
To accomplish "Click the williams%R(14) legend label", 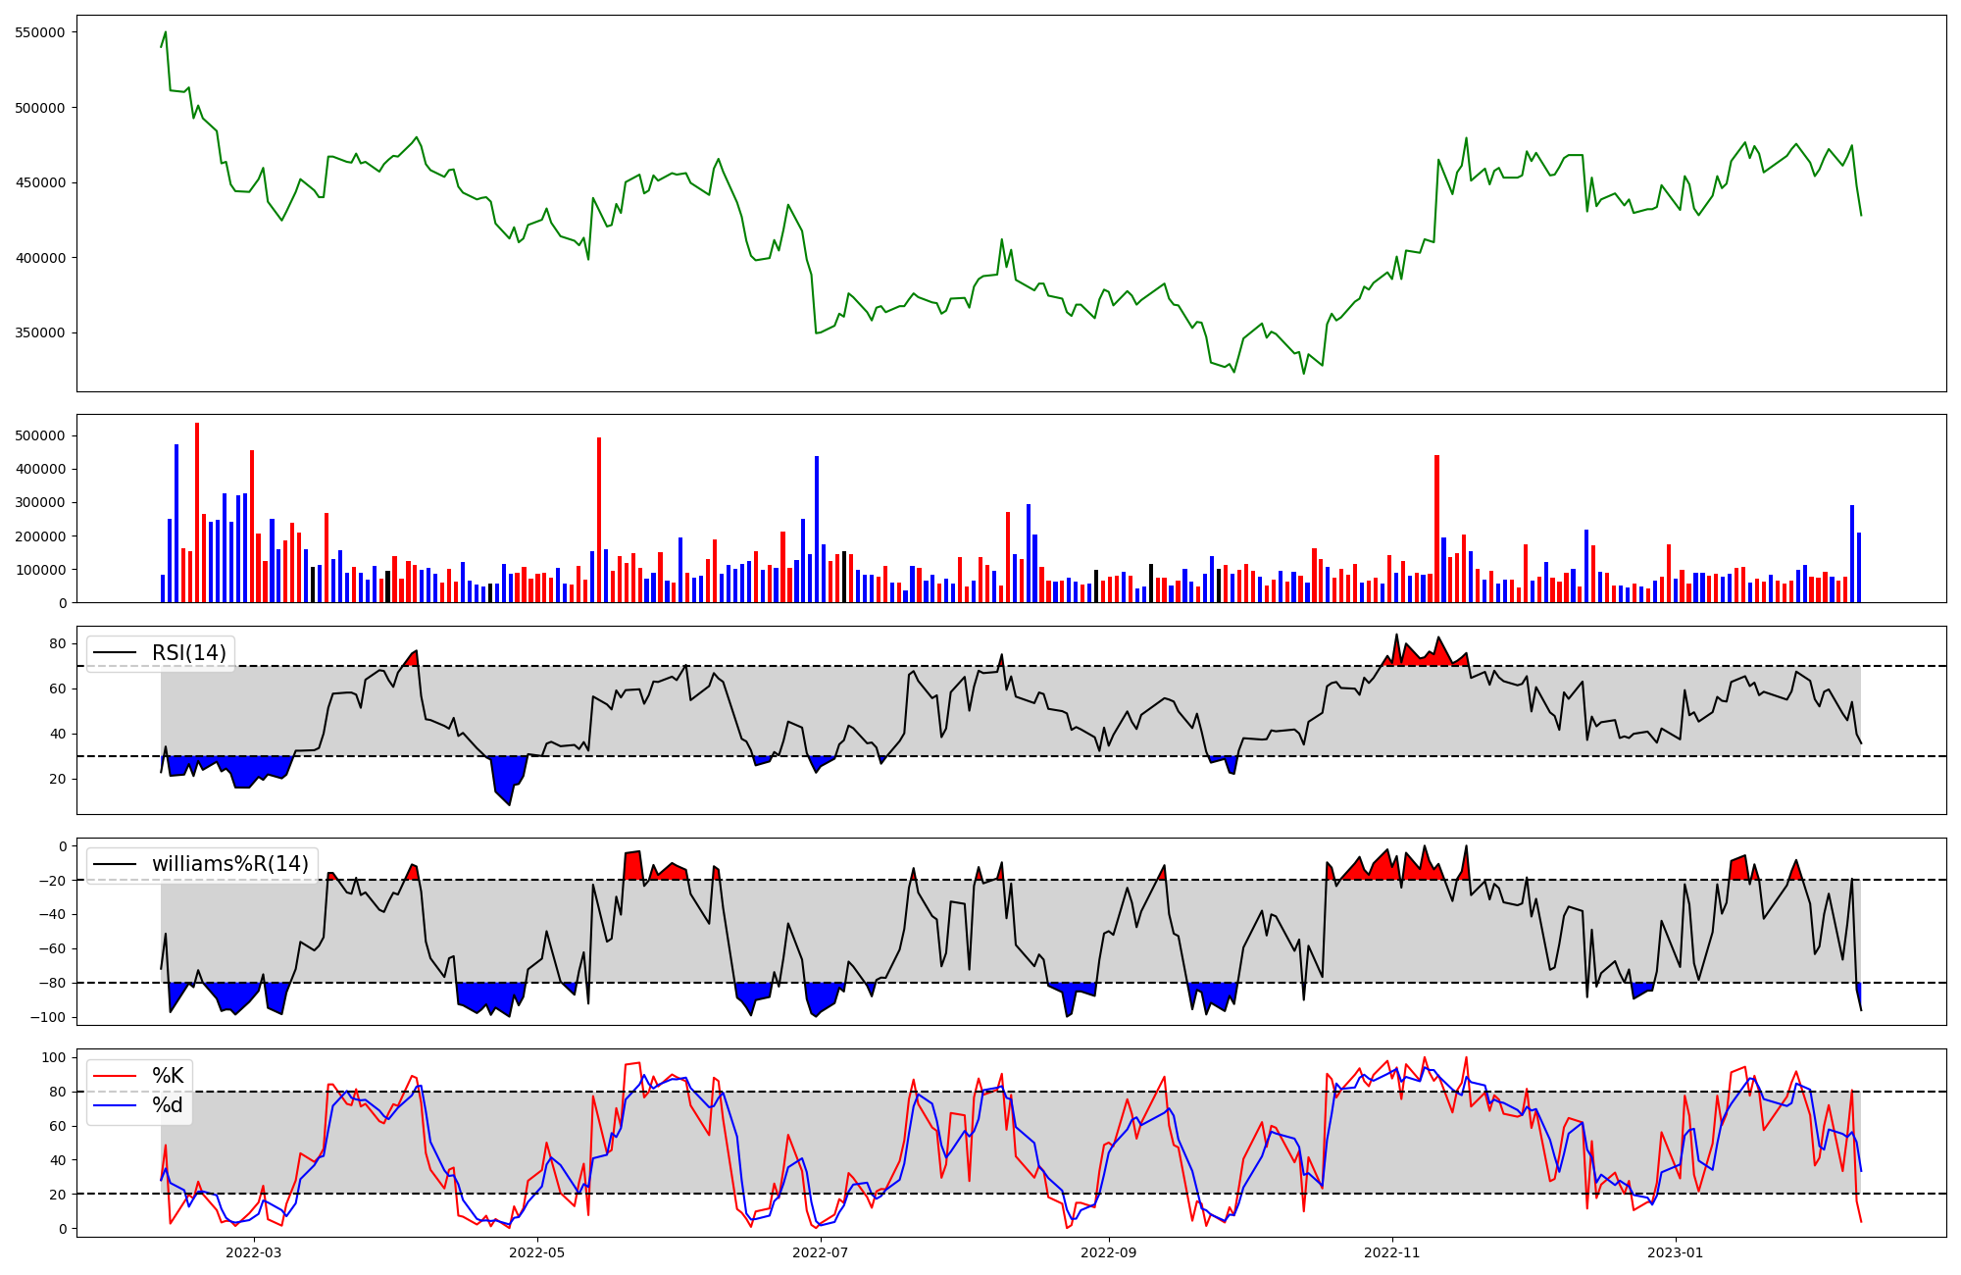I will tap(229, 864).
